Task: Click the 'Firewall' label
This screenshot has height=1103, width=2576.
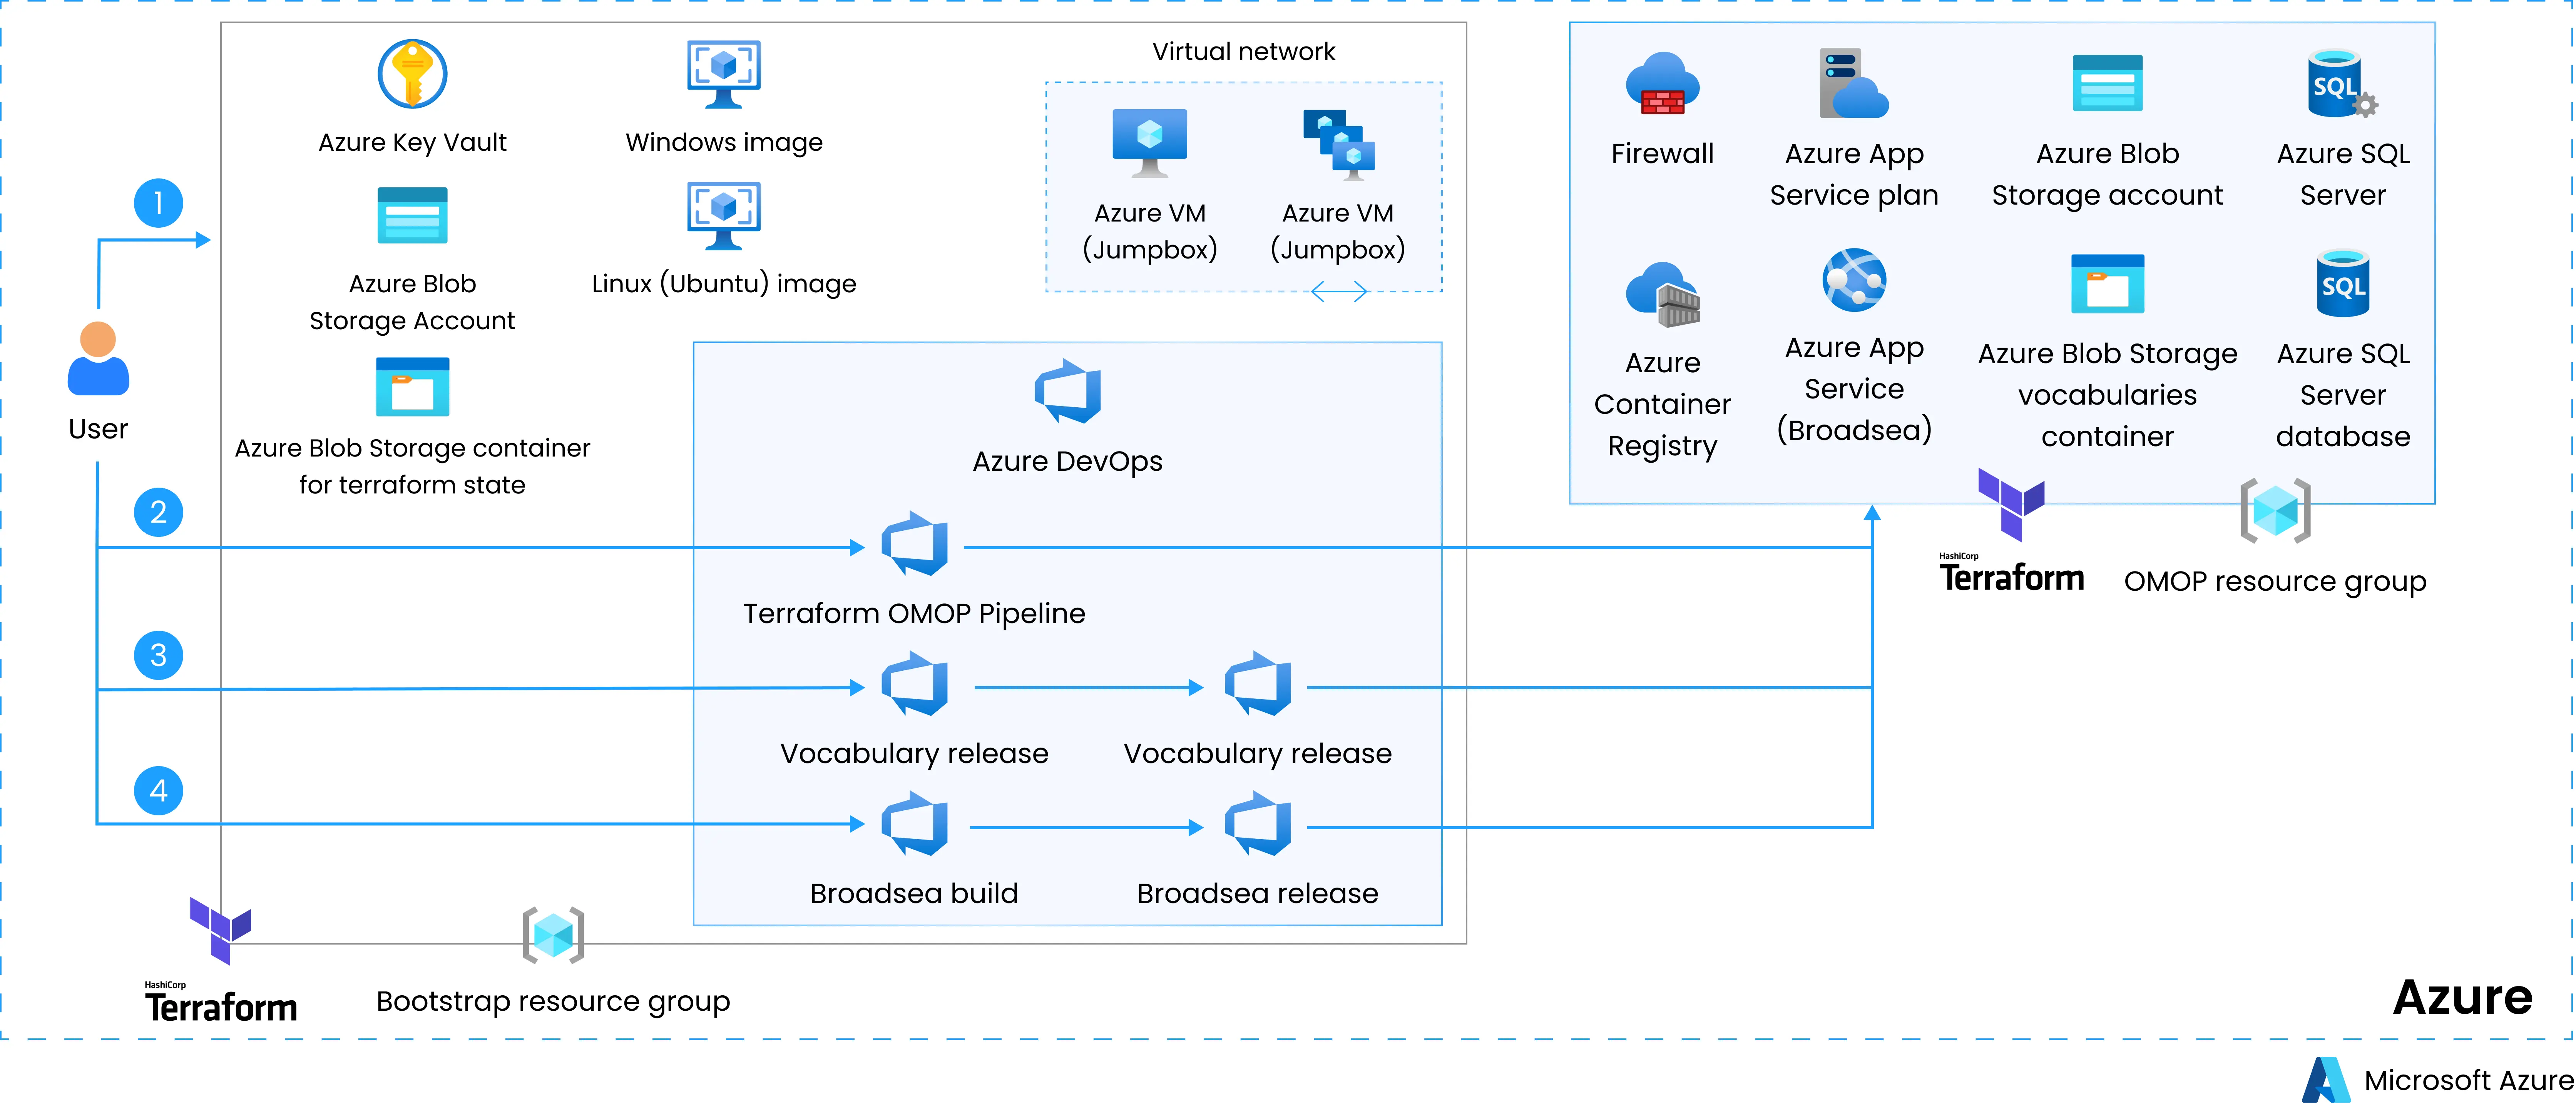Action: tap(1662, 154)
